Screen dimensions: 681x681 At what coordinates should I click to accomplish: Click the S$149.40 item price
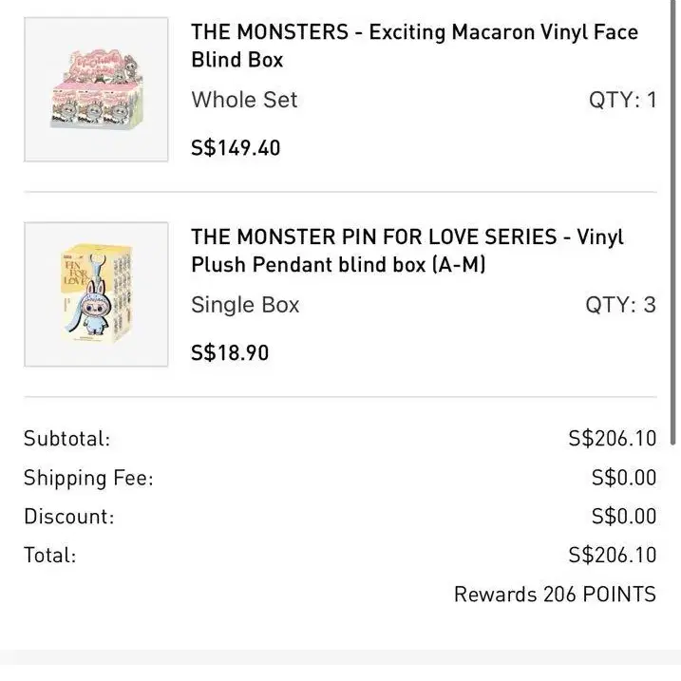tap(236, 148)
